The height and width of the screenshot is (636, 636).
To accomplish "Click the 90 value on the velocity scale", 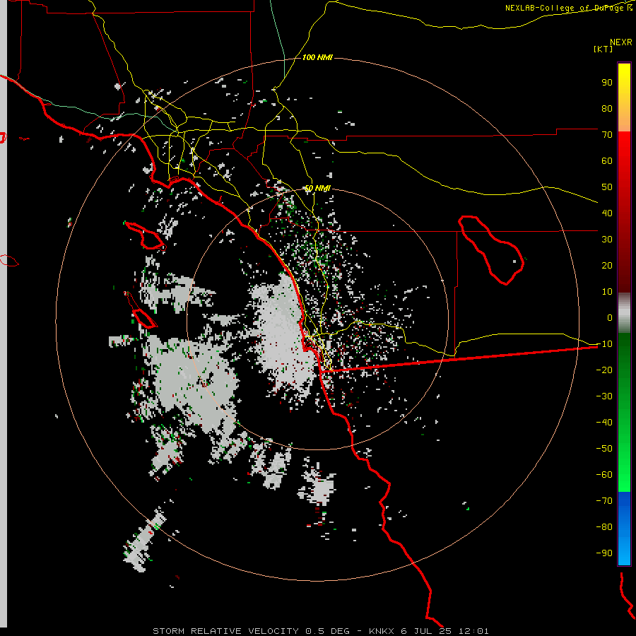I will coord(607,83).
